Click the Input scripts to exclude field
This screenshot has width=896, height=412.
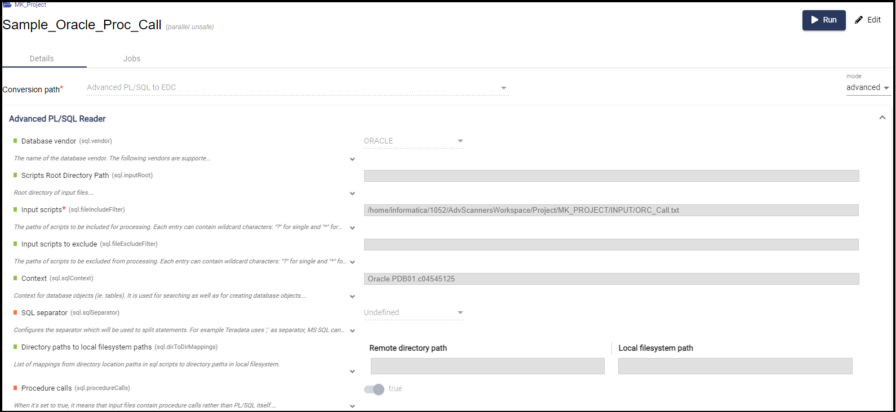click(x=611, y=244)
